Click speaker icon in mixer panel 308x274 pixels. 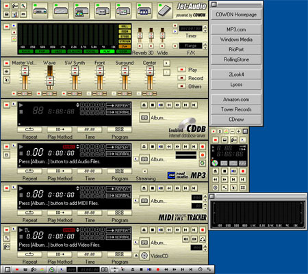pyautogui.click(x=7, y=80)
